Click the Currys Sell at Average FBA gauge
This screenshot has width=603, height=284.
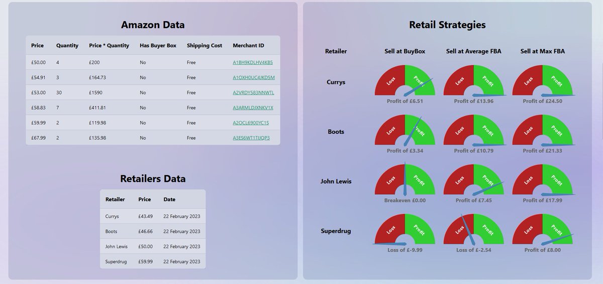474,80
